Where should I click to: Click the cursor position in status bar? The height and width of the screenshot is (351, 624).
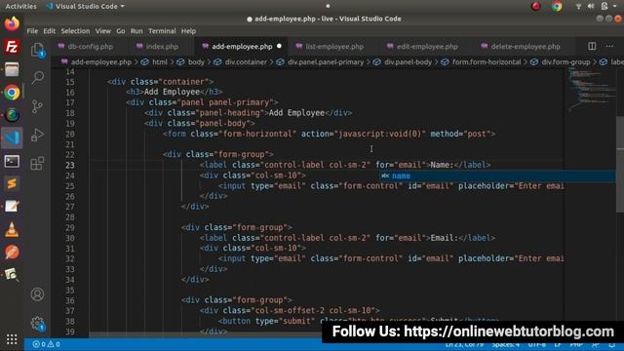click(464, 344)
